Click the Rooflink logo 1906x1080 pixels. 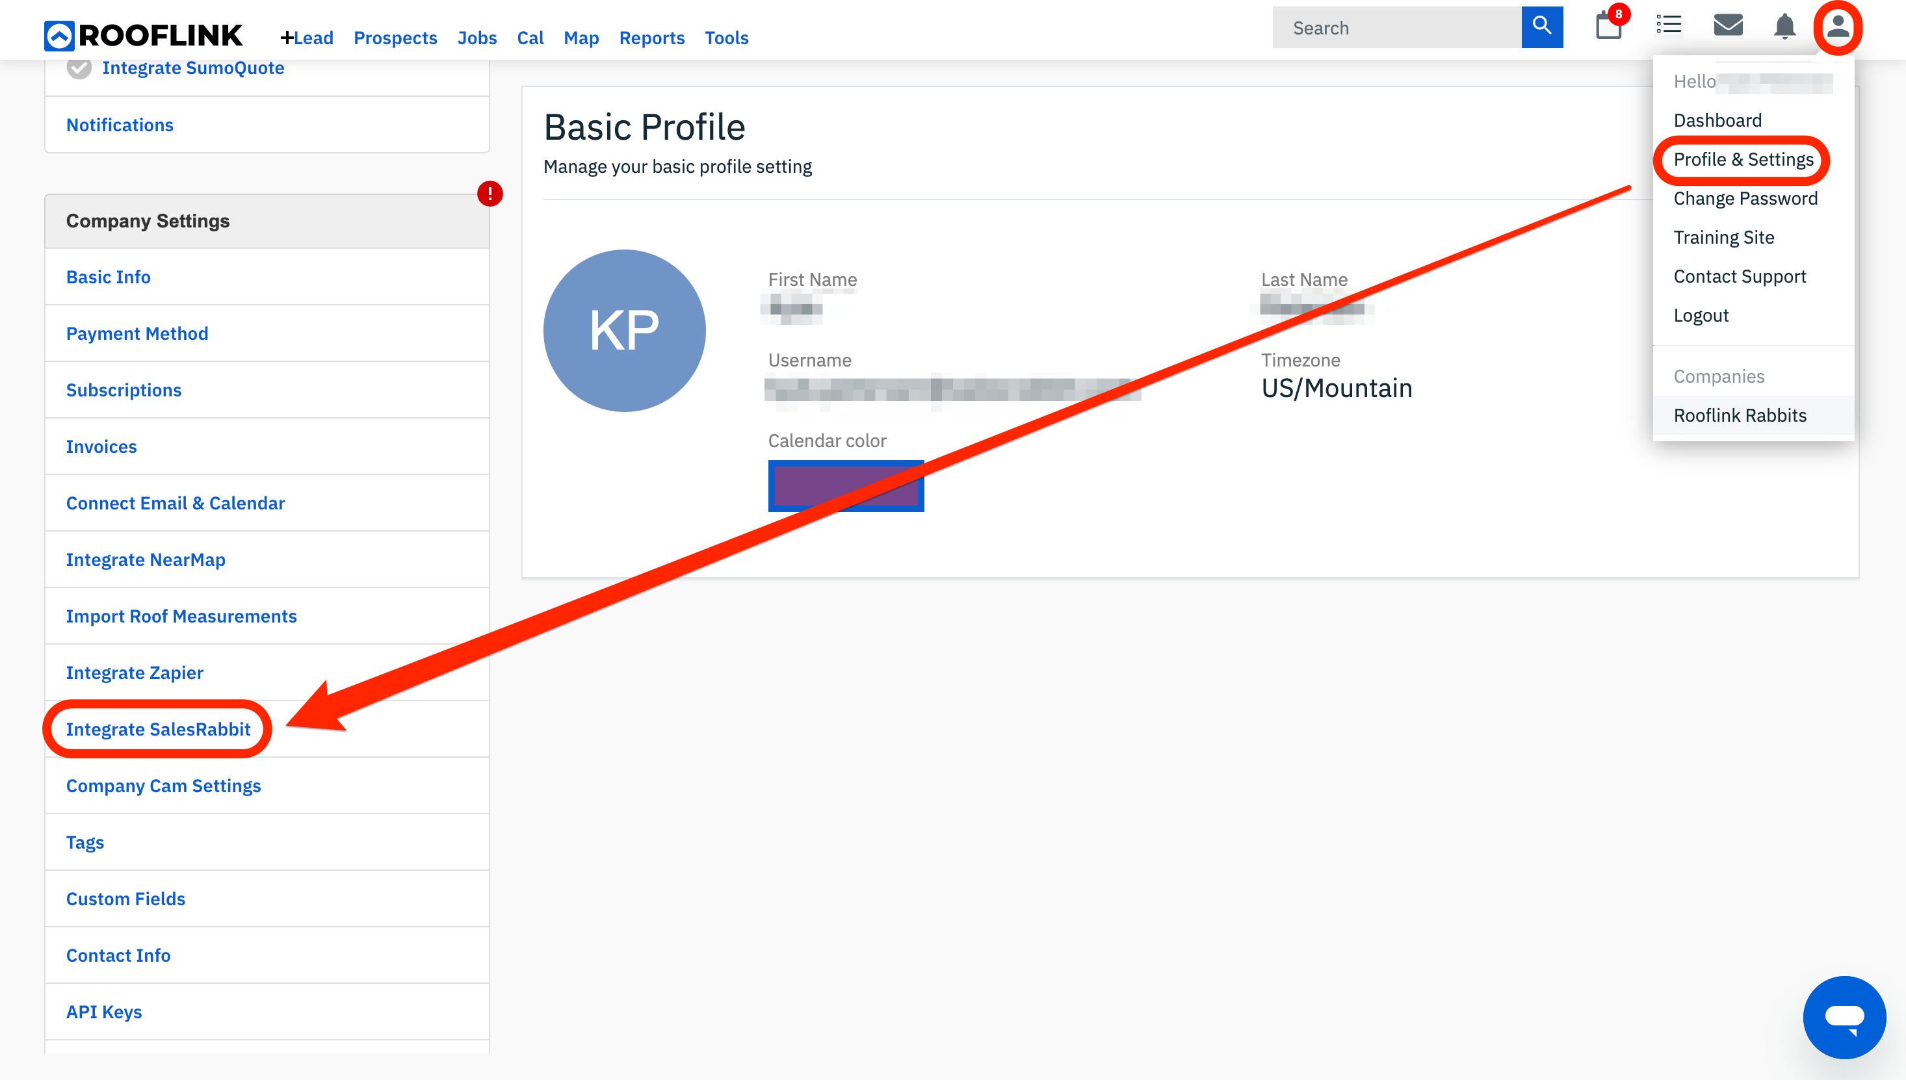coord(143,35)
